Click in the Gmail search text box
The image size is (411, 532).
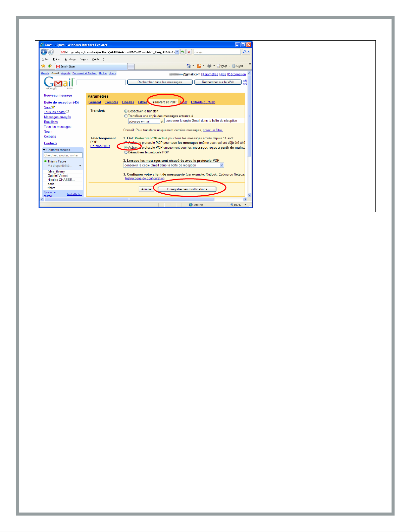(101, 82)
